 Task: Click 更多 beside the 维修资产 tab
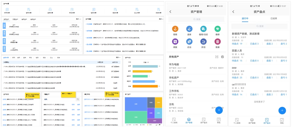(x=78, y=19)
